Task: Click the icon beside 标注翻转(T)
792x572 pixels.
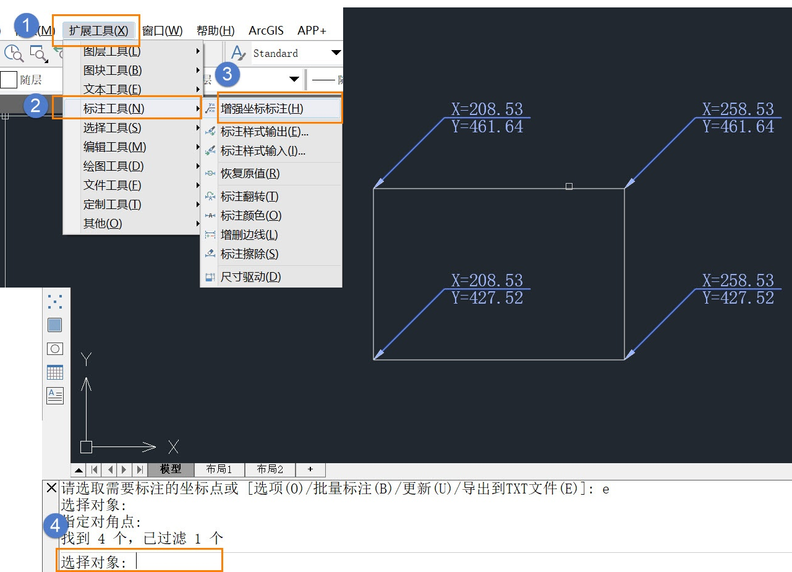Action: [210, 197]
